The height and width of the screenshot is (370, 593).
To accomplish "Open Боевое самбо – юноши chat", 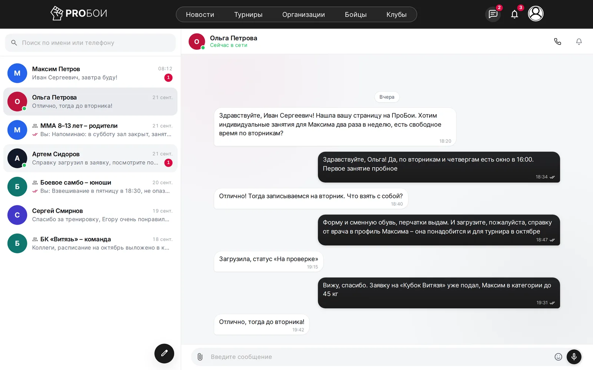I will [90, 186].
